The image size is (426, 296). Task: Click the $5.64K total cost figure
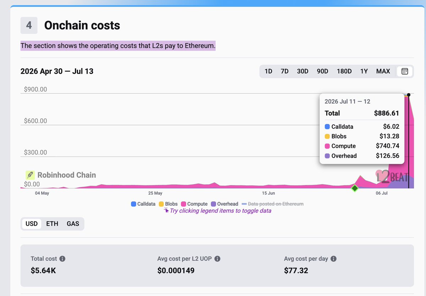pos(43,271)
